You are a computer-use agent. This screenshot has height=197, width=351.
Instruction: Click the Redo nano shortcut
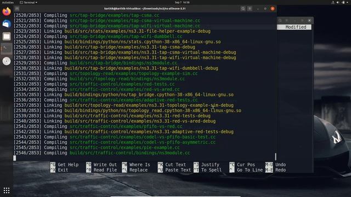pos(275,170)
